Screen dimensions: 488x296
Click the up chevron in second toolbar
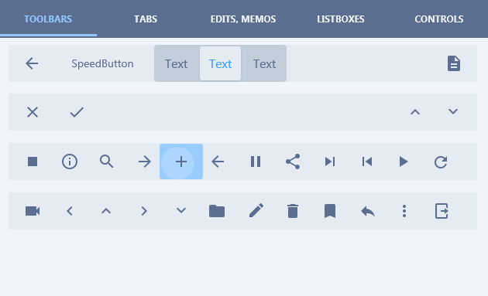click(415, 112)
